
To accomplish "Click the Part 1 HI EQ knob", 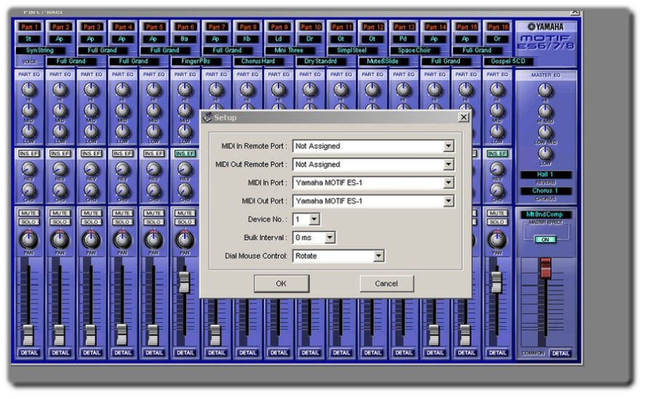I will click(28, 89).
